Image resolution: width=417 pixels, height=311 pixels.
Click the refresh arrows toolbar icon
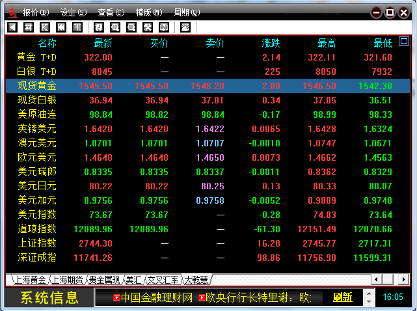coord(99,27)
